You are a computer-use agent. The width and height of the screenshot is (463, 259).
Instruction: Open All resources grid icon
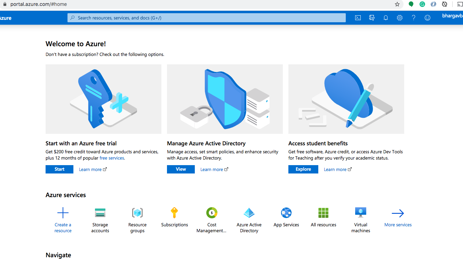[324, 213]
